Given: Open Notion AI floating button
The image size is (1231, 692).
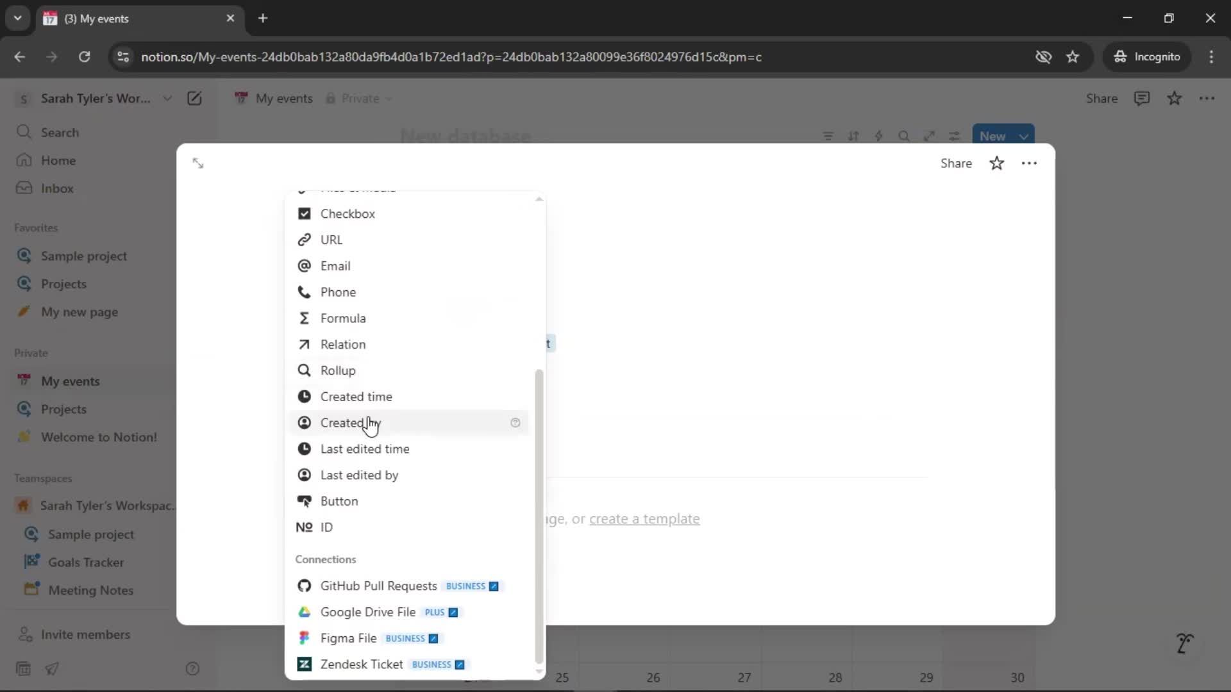Looking at the screenshot, I should coord(1184,643).
